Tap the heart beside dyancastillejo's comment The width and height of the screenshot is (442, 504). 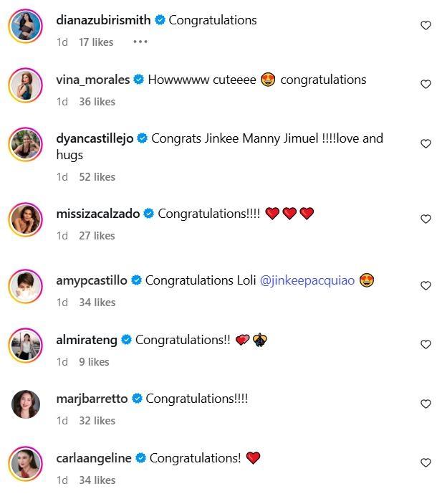pyautogui.click(x=426, y=144)
